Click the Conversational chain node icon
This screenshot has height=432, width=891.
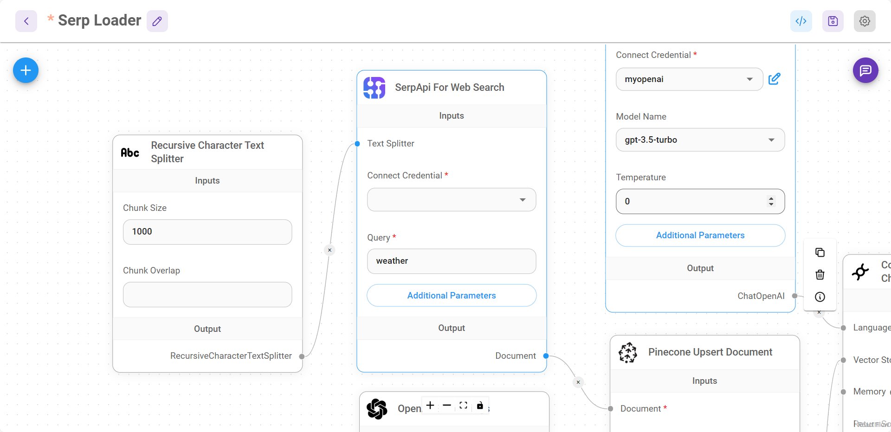tap(861, 272)
